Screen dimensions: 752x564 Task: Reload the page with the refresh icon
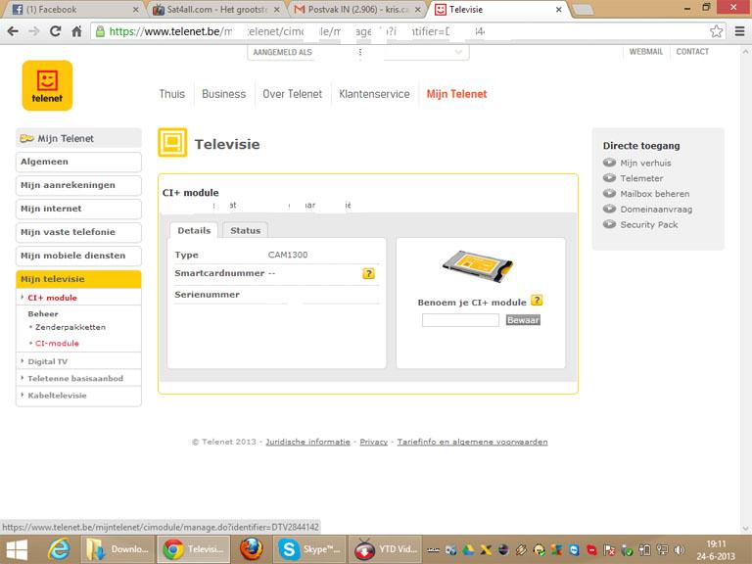55,31
